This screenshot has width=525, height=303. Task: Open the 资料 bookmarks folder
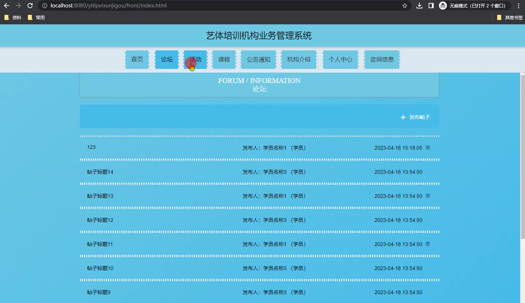[13, 17]
